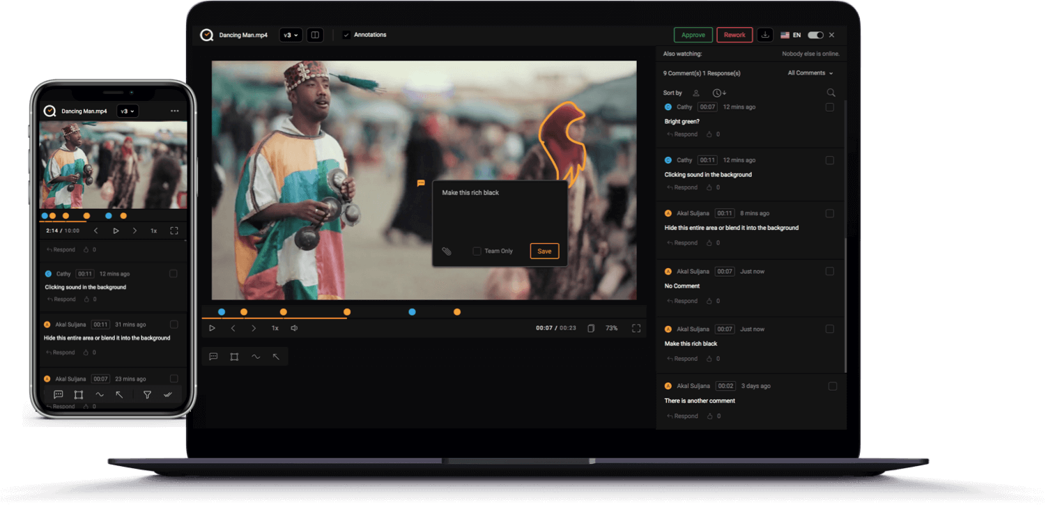
Task: Open the EN language selector
Action: (x=790, y=35)
